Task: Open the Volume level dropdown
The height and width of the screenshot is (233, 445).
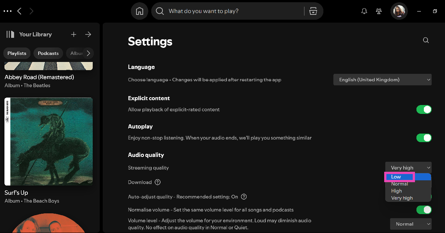Action: pos(411,224)
